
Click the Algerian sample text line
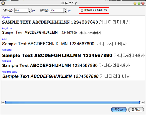pos(66,22)
